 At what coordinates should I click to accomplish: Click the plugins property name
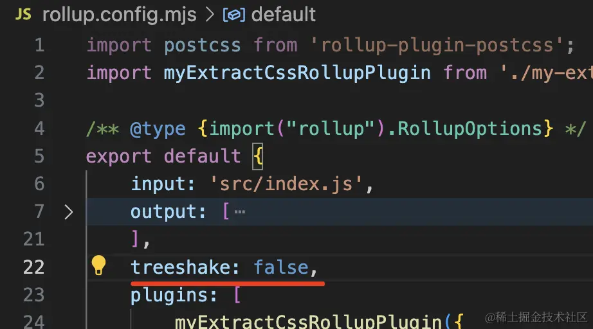169,296
